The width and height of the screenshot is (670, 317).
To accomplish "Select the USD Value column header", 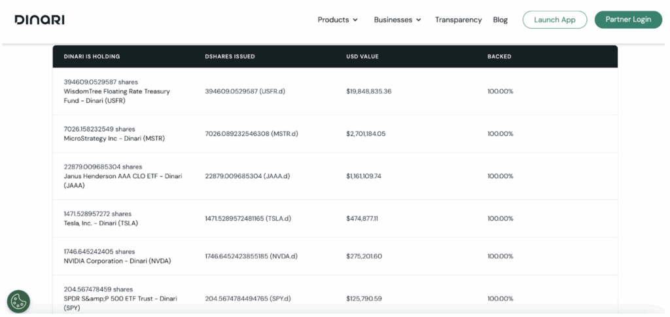I will coord(362,56).
